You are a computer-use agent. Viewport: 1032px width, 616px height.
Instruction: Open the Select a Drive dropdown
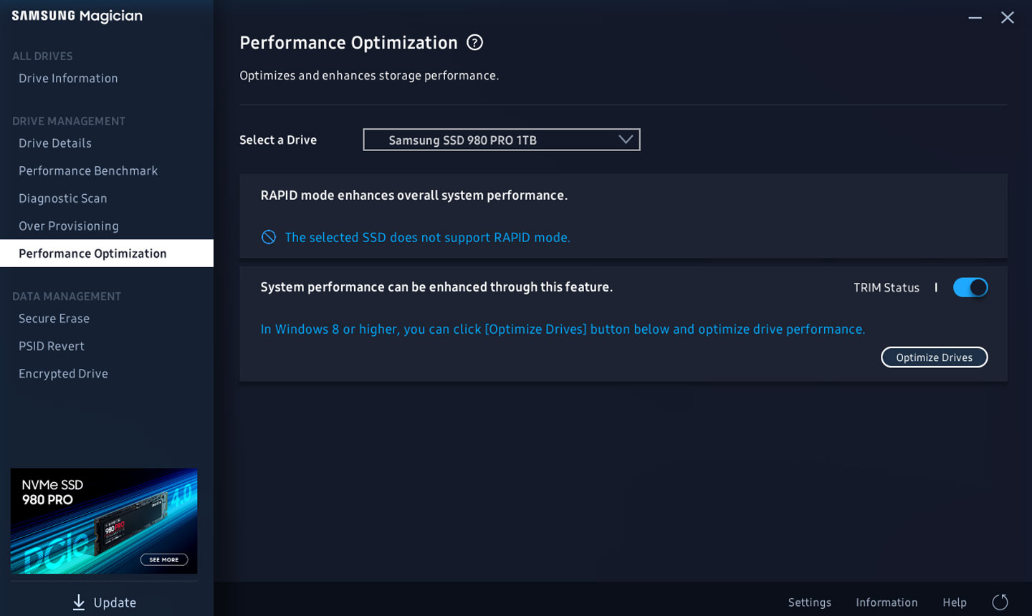[x=502, y=140]
